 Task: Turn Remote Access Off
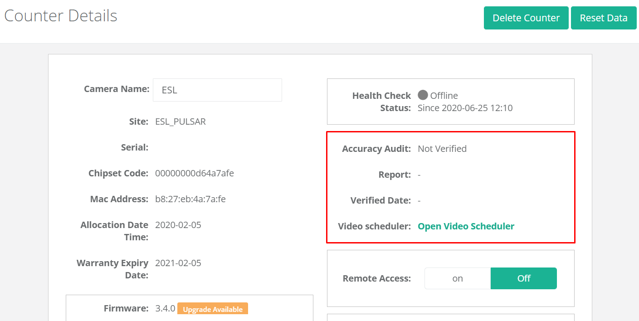coord(523,278)
